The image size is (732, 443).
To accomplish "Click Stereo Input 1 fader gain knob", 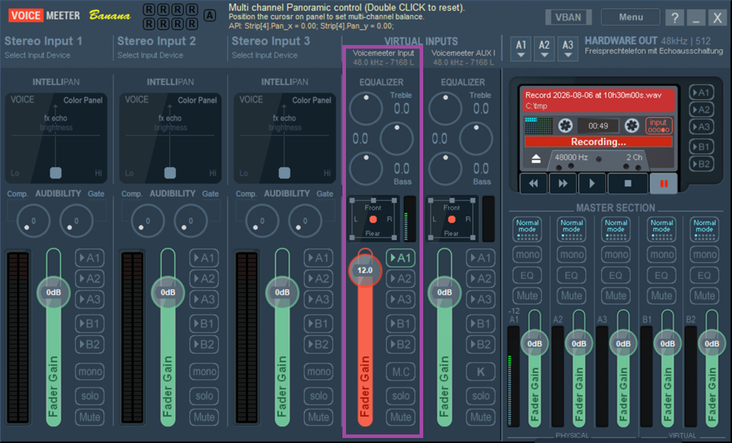I will [x=54, y=292].
